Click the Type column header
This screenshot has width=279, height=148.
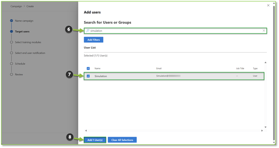click(255, 69)
